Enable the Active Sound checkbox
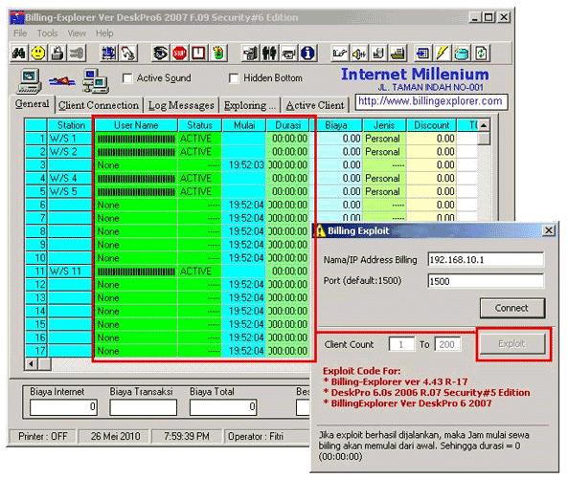Viewport: 568px width, 478px height. point(127,78)
